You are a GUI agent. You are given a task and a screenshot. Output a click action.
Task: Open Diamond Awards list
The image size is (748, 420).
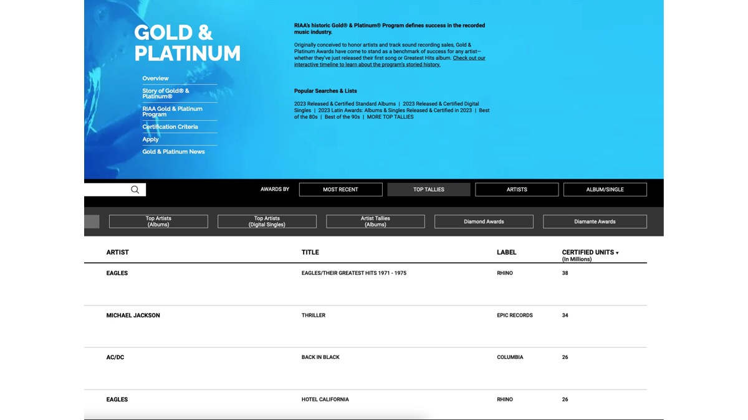point(484,222)
